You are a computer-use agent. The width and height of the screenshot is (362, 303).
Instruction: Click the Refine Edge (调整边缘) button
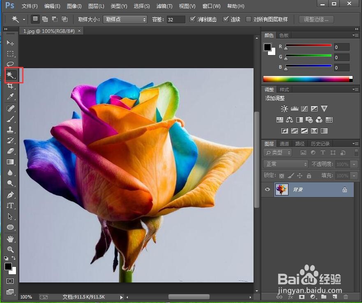[x=316, y=19]
